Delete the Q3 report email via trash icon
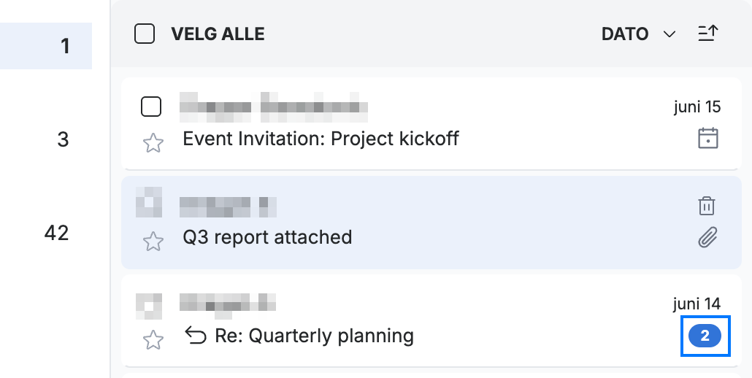Viewport: 752px width, 378px height. pyautogui.click(x=707, y=206)
